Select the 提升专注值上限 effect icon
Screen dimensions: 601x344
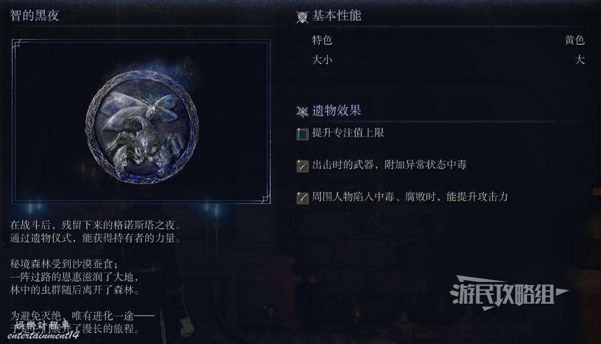pos(302,133)
